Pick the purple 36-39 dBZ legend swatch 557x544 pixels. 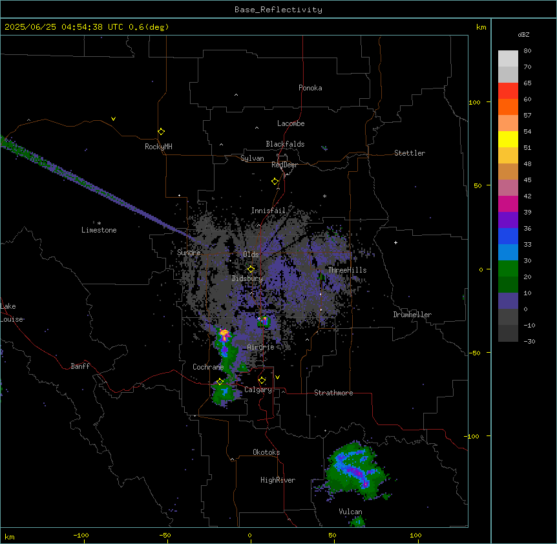508,220
